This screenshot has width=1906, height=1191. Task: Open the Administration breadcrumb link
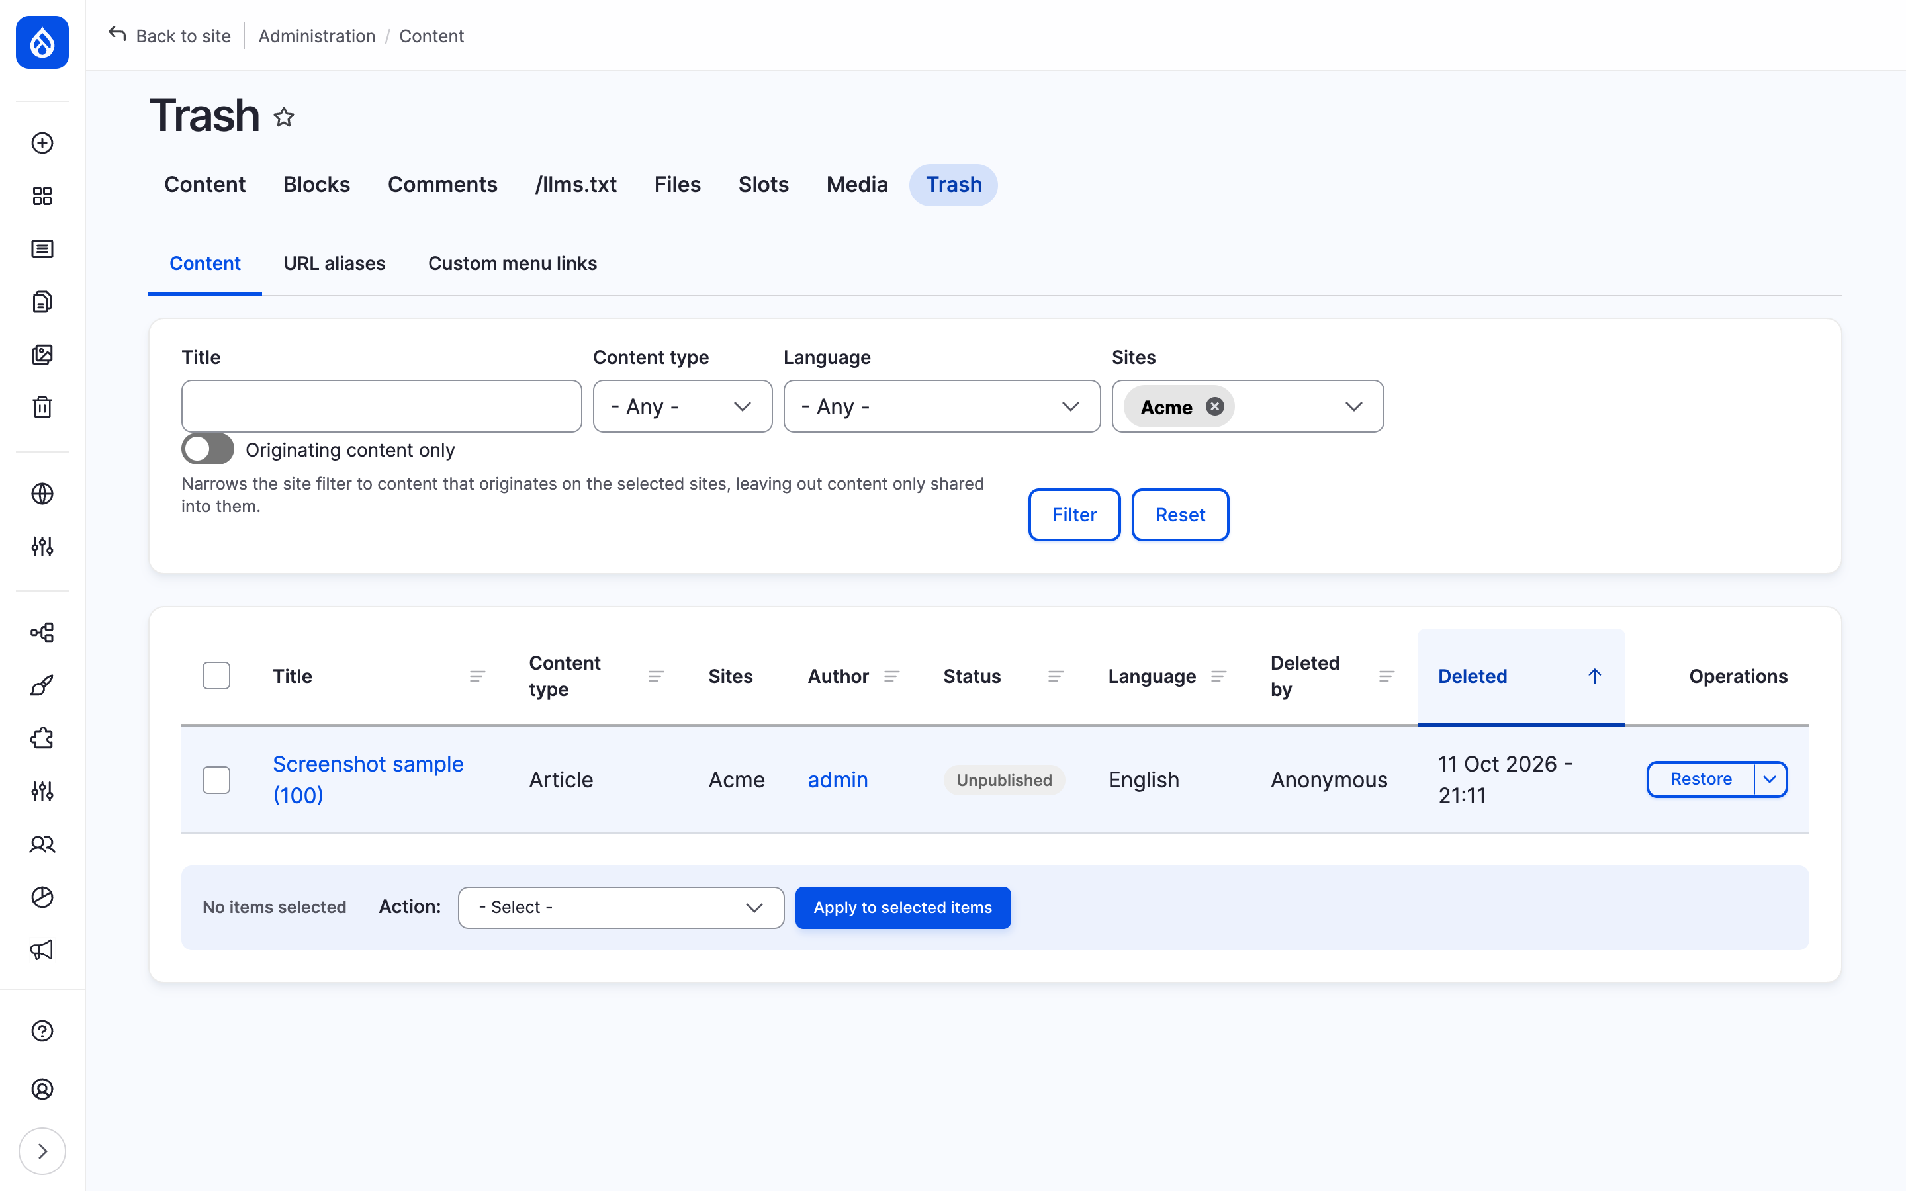tap(316, 36)
